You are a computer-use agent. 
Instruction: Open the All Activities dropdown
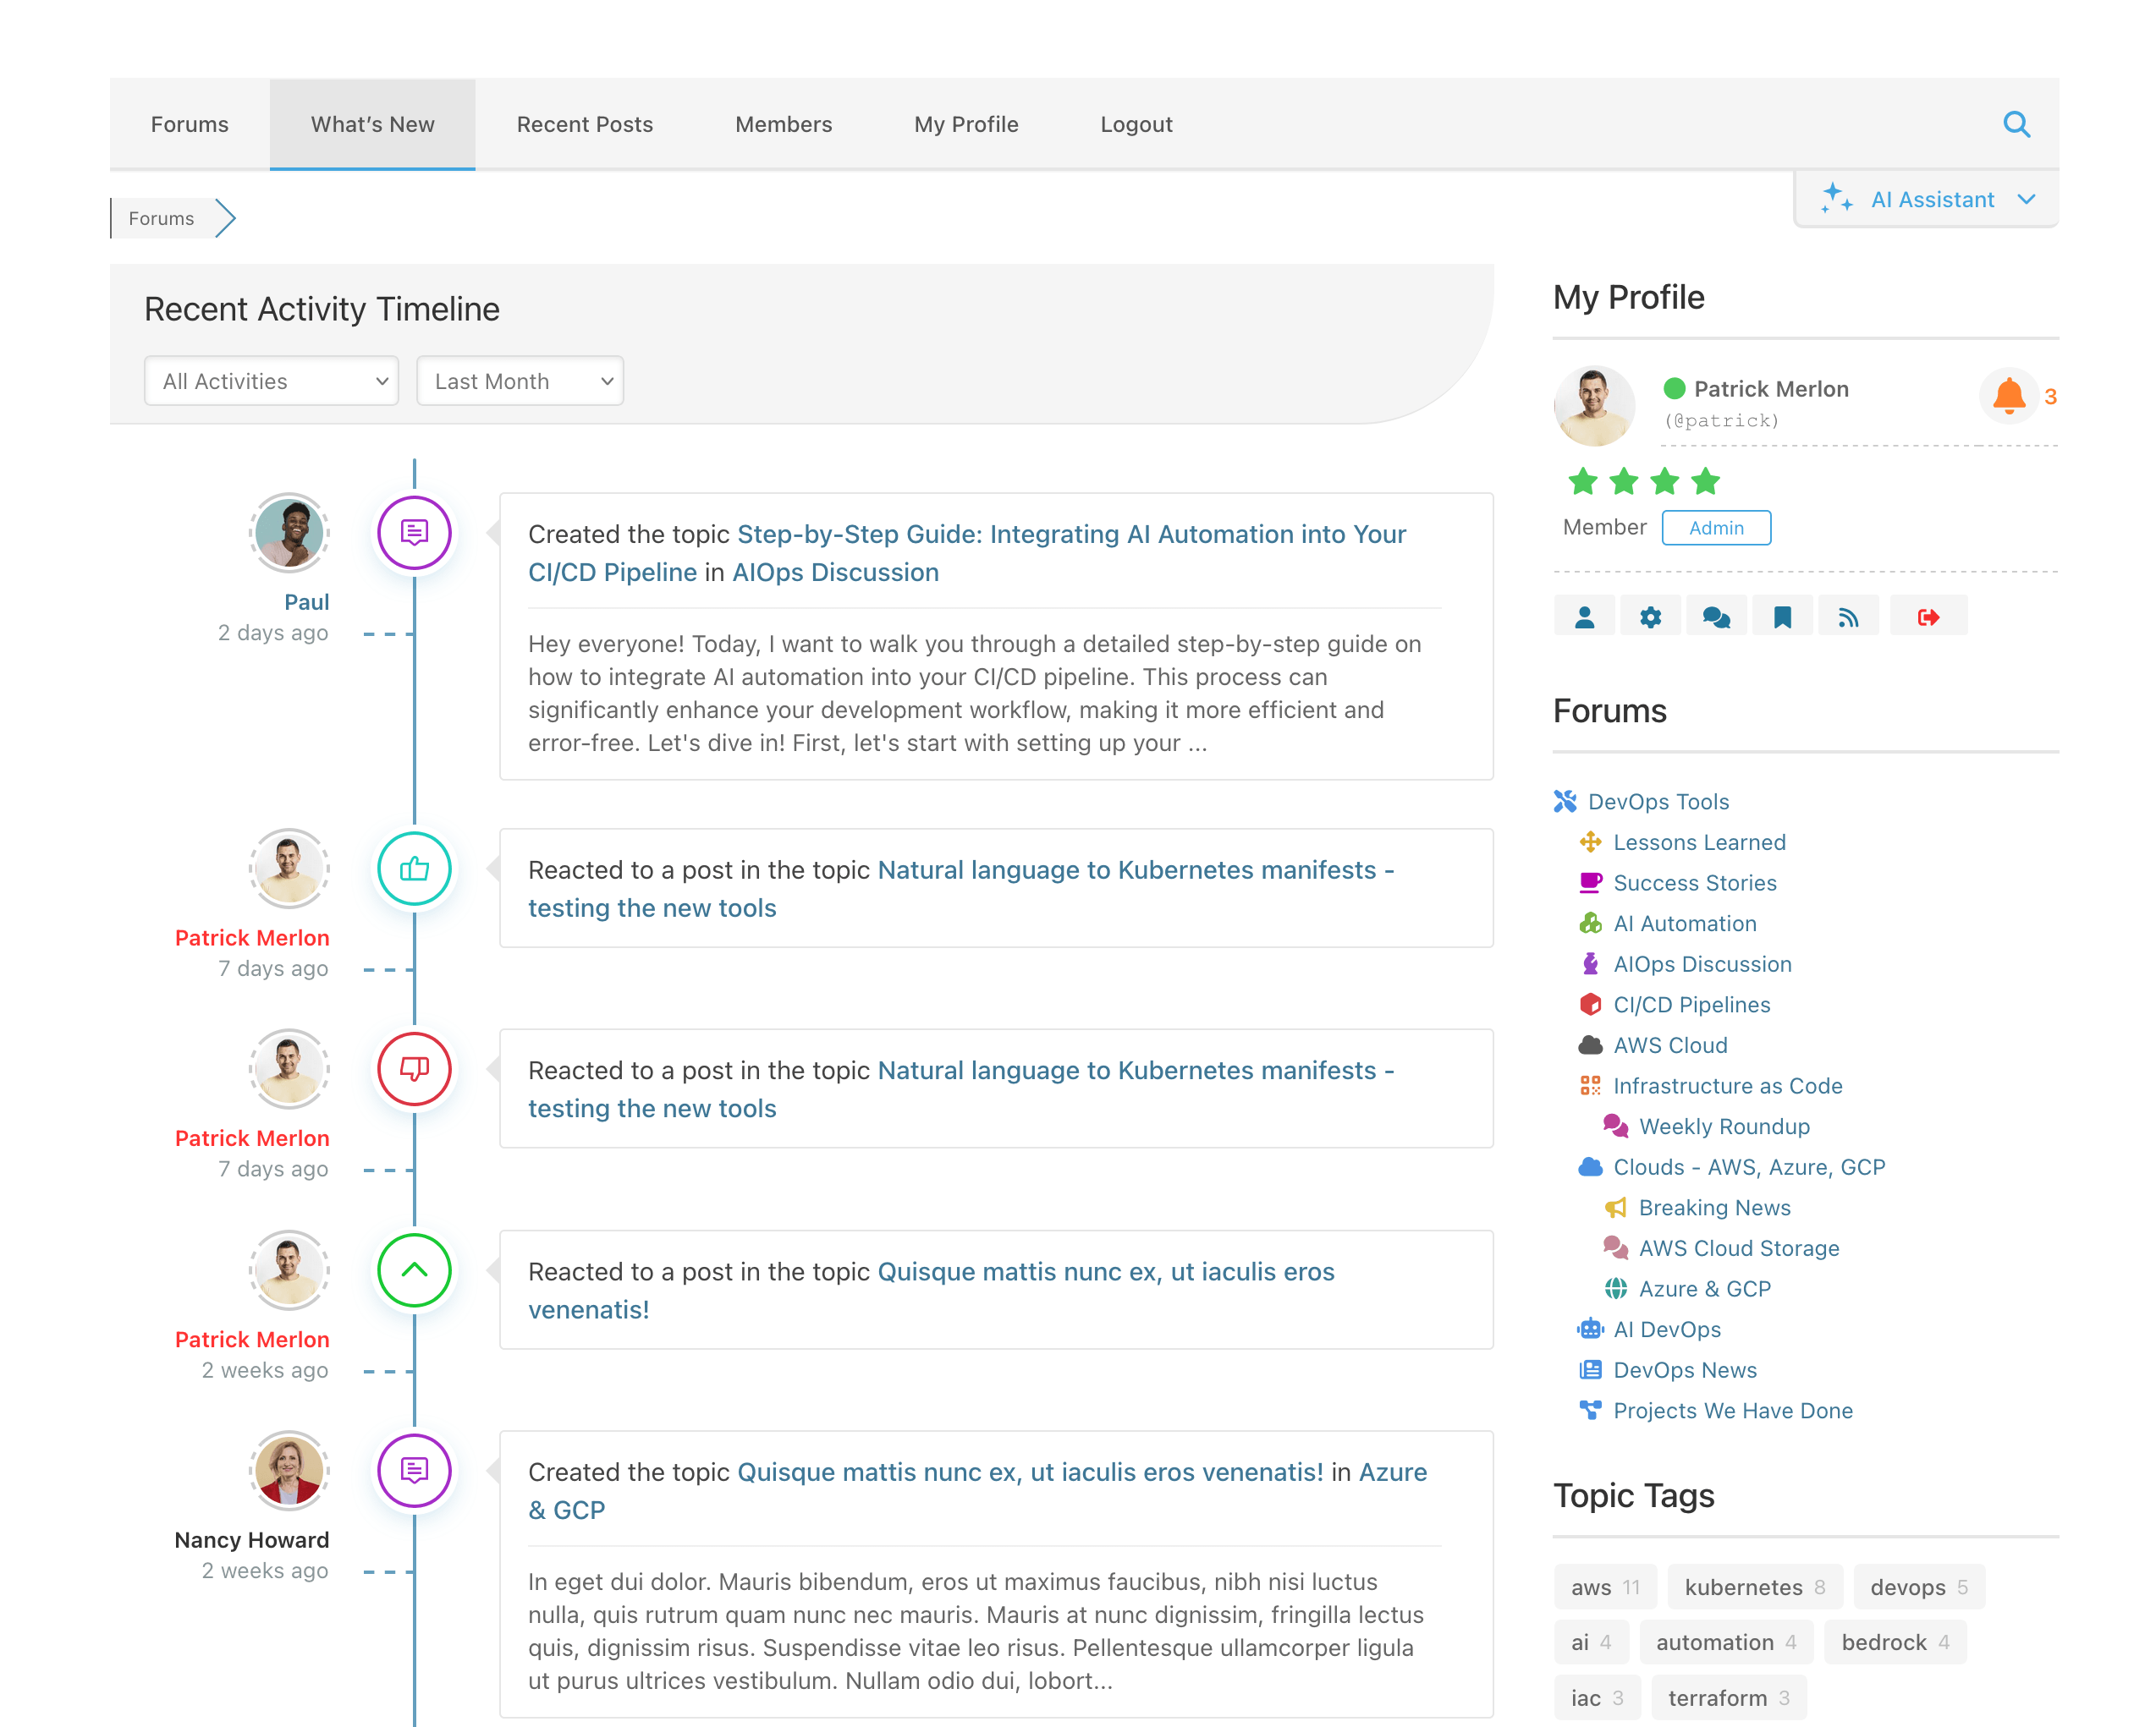[x=271, y=381]
